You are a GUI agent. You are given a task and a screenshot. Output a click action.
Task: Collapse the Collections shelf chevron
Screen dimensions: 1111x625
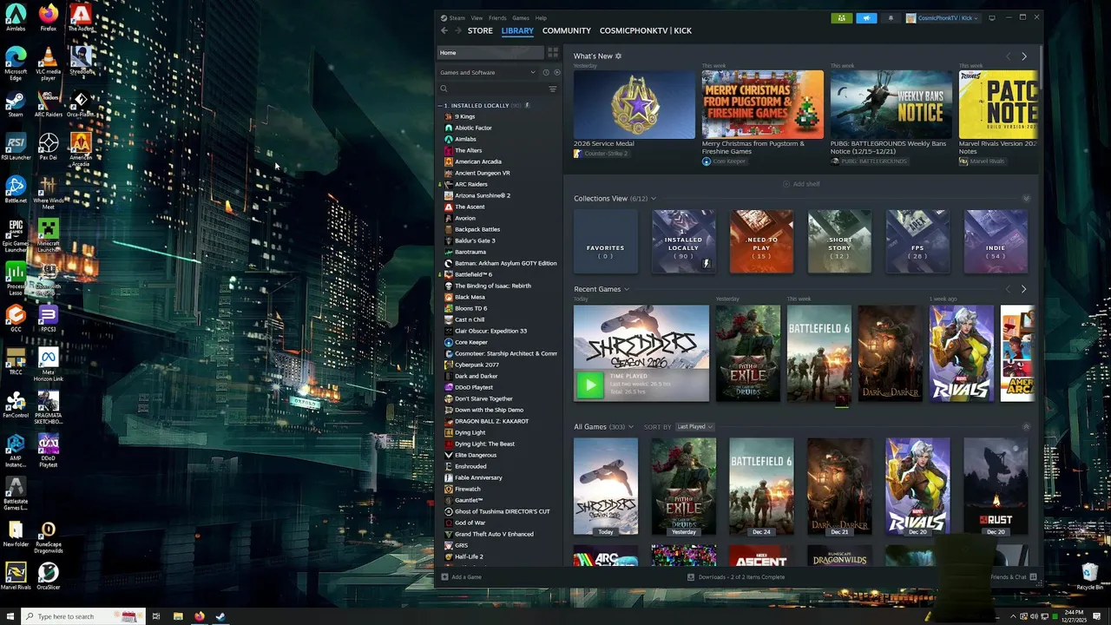pos(1026,199)
